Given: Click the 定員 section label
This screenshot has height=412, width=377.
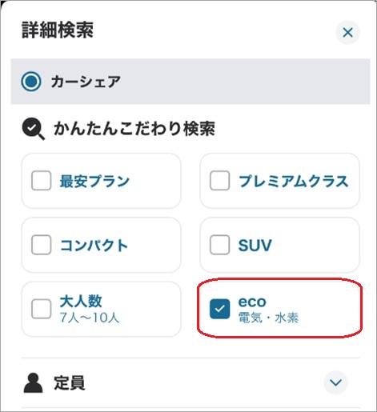Looking at the screenshot, I should (x=70, y=383).
